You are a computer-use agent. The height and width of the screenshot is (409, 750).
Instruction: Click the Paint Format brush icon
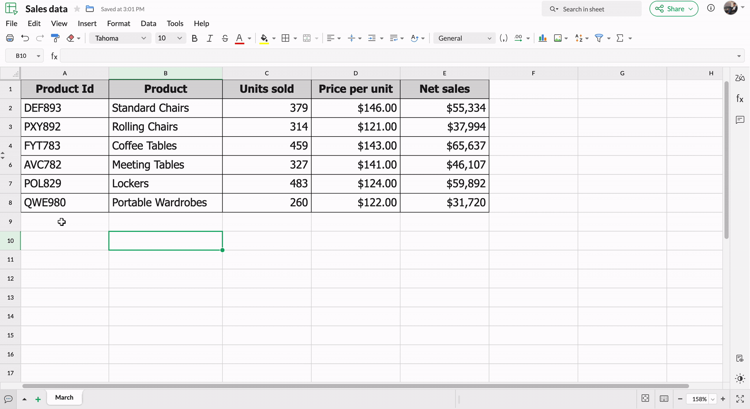click(55, 38)
